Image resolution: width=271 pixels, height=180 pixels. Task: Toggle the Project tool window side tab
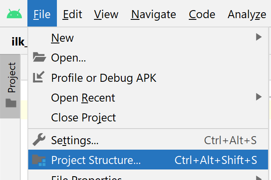coord(10,86)
